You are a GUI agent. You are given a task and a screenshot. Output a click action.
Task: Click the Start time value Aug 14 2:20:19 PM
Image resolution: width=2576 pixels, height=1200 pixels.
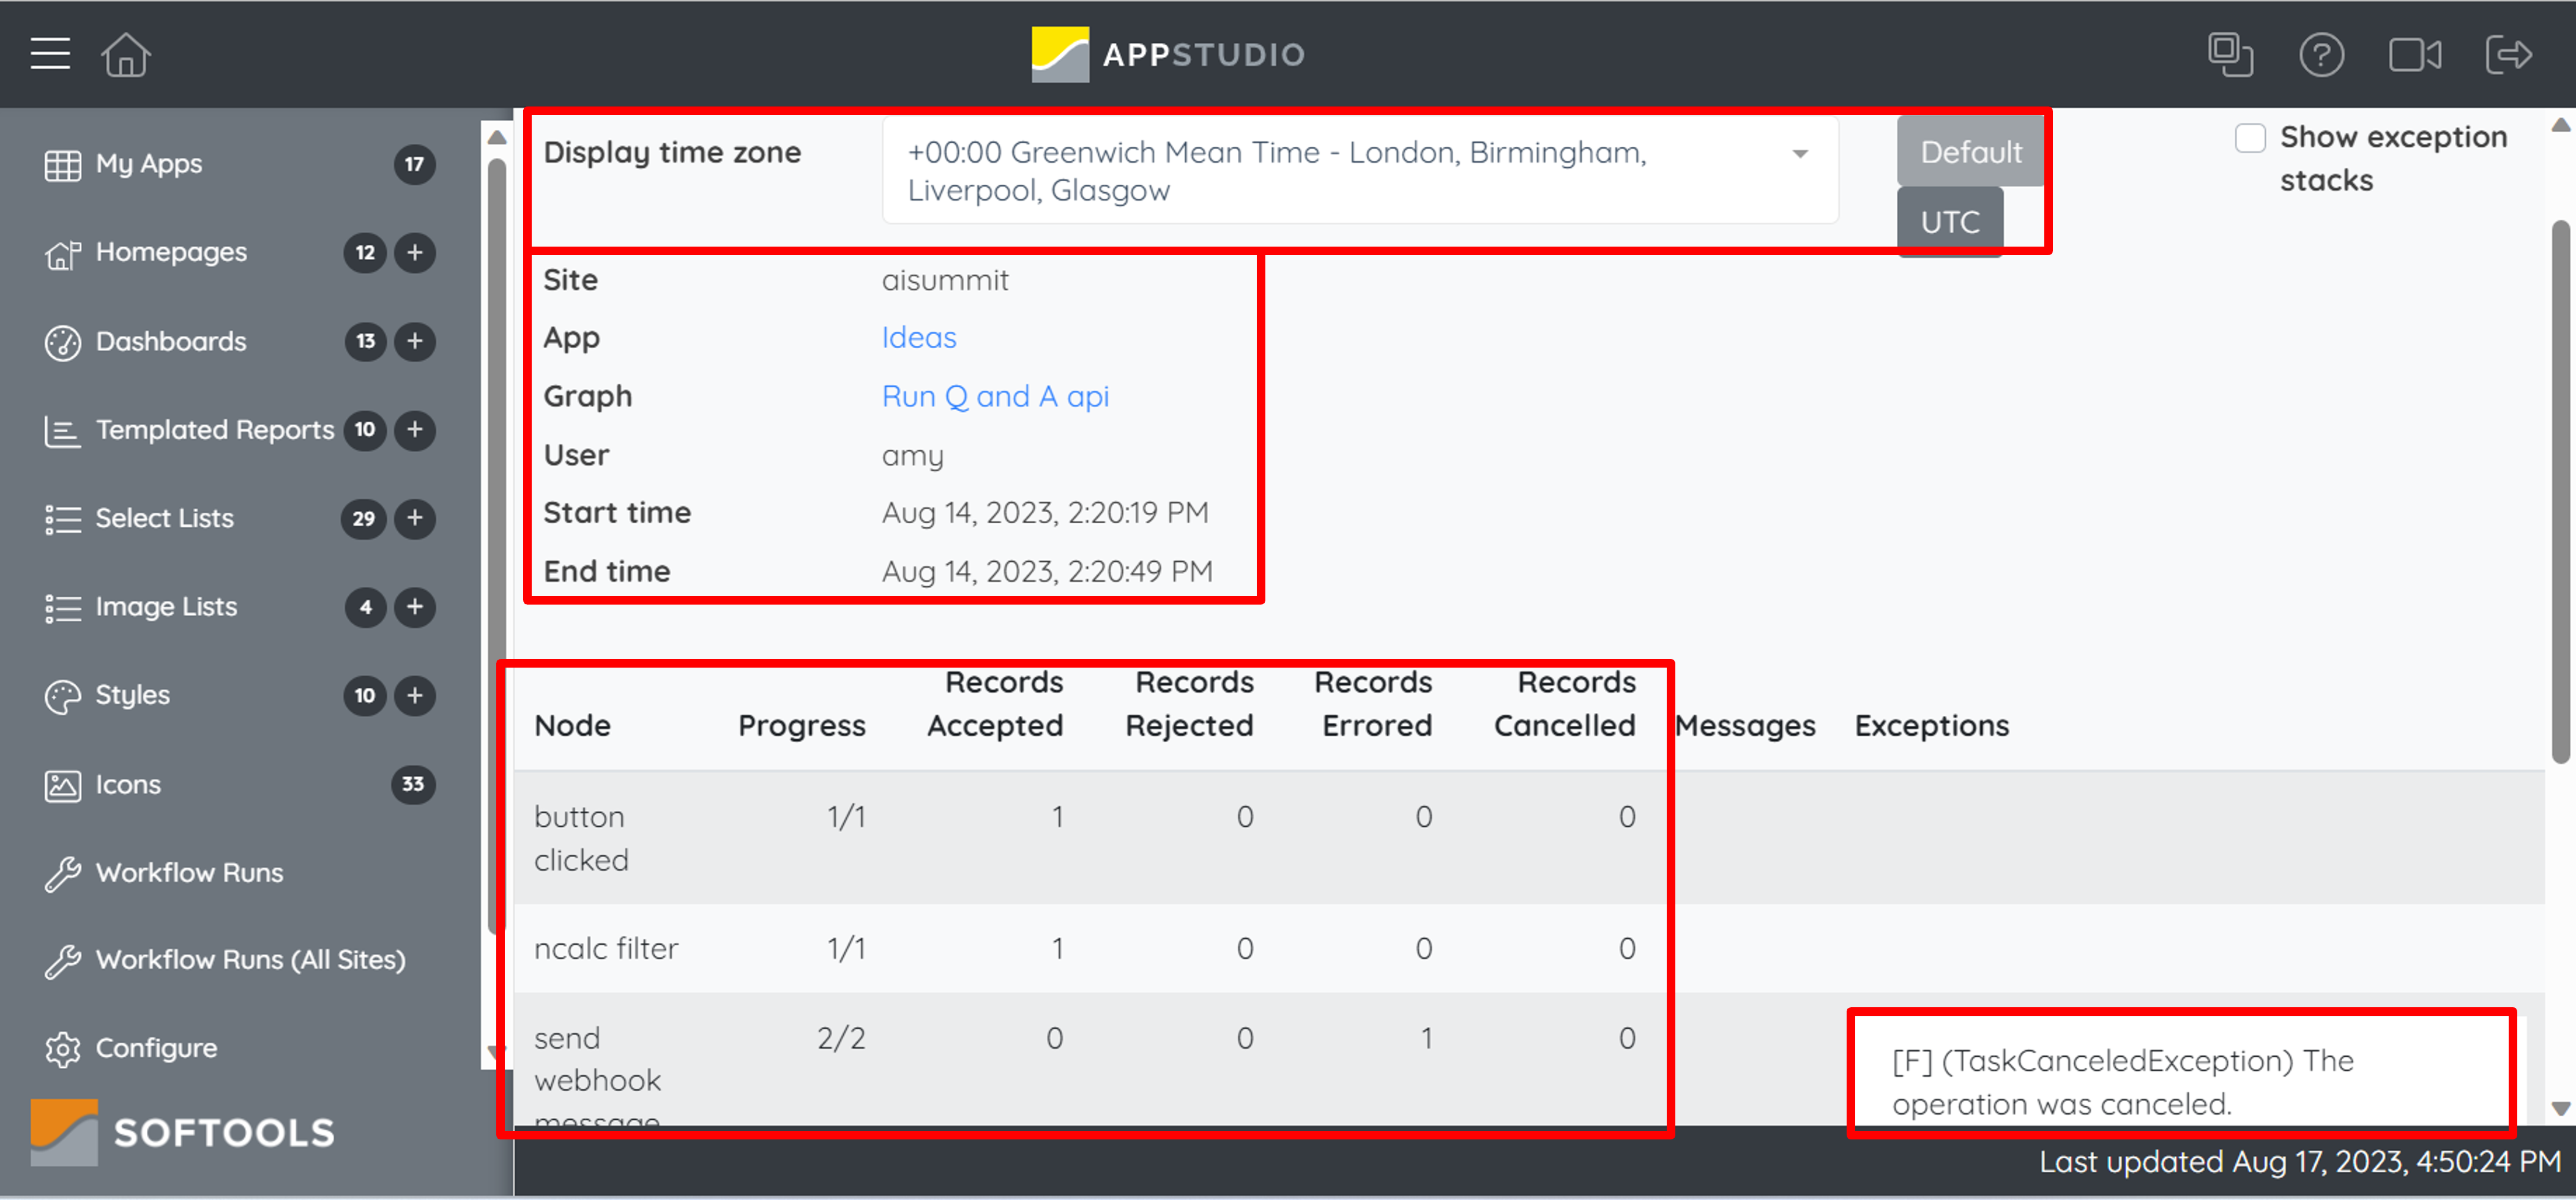[x=1045, y=512]
